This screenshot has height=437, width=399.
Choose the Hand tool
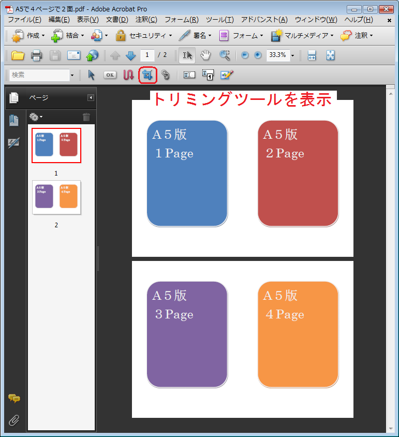pyautogui.click(x=205, y=55)
